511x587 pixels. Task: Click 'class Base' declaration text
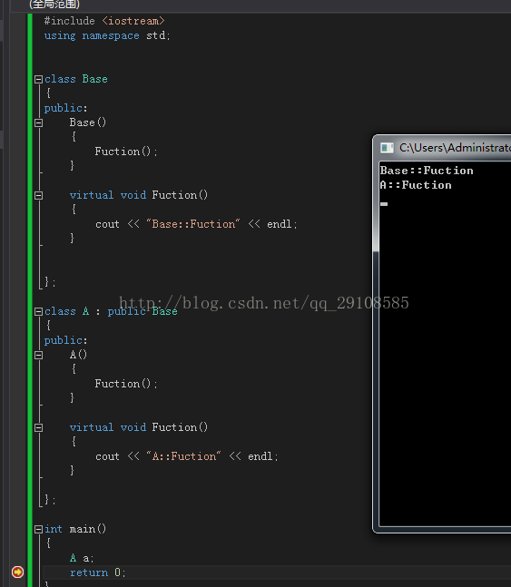coord(76,79)
